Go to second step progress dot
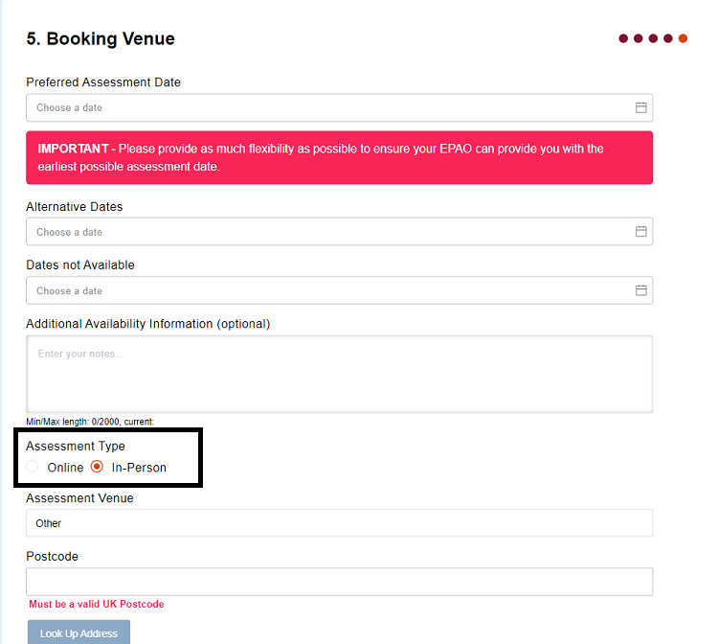The width and height of the screenshot is (718, 644). click(638, 38)
